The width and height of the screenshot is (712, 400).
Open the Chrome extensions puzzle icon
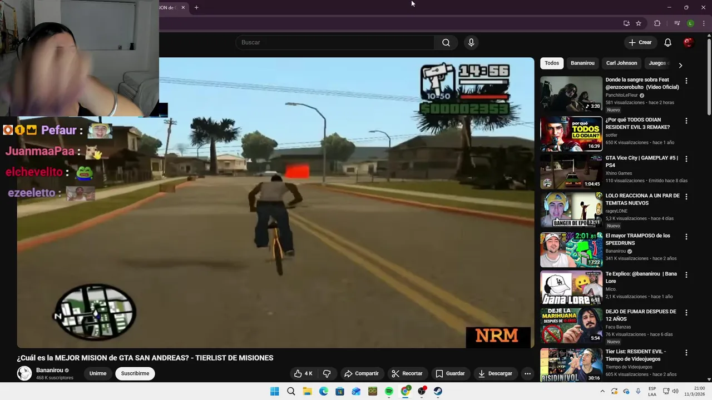pos(657,23)
